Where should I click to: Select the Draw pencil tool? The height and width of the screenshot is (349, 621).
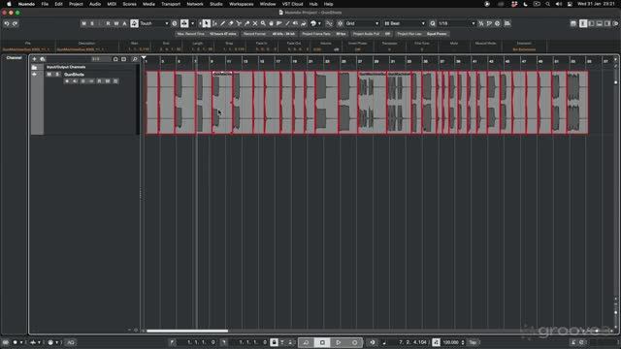point(222,23)
